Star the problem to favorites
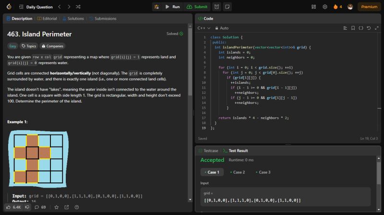This screenshot has height=215, width=384. (56, 207)
